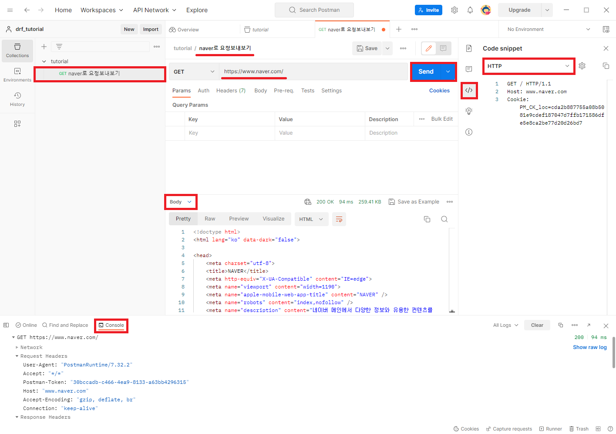616x434 pixels.
Task: Open code snippet settings gear
Action: (582, 66)
